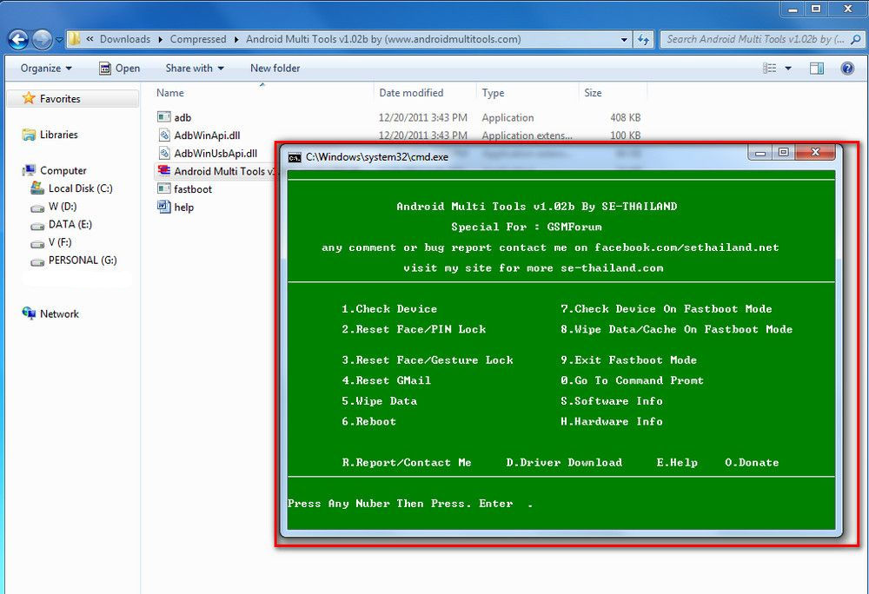This screenshot has width=869, height=594.
Task: Sort files by Type column header
Action: pyautogui.click(x=493, y=93)
